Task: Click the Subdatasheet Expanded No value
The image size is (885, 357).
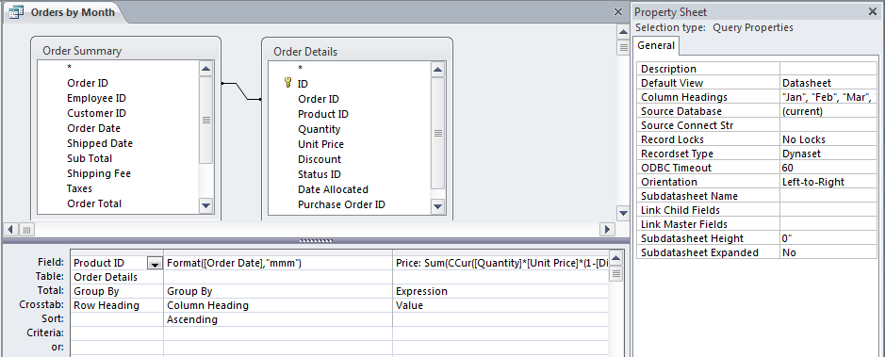Action: pyautogui.click(x=828, y=252)
